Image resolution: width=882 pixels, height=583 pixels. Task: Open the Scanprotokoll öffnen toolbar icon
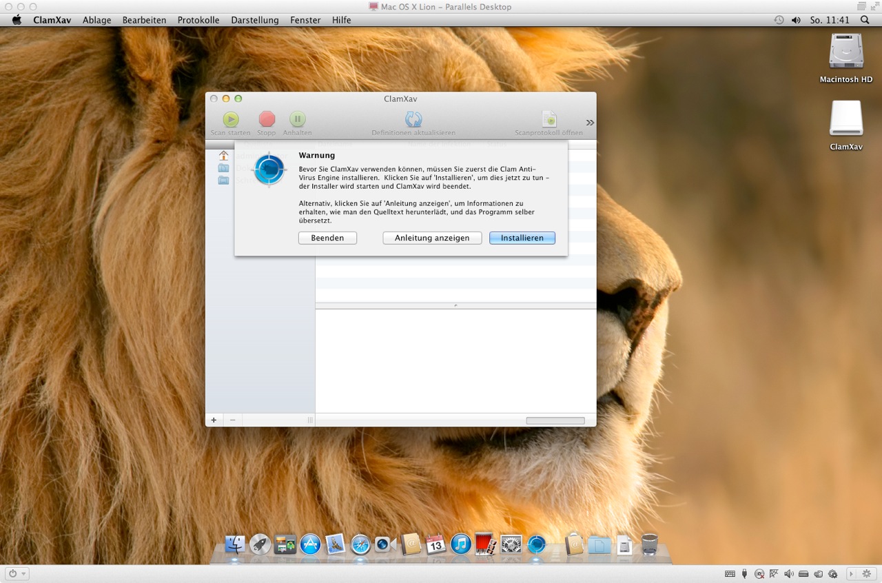pos(548,119)
